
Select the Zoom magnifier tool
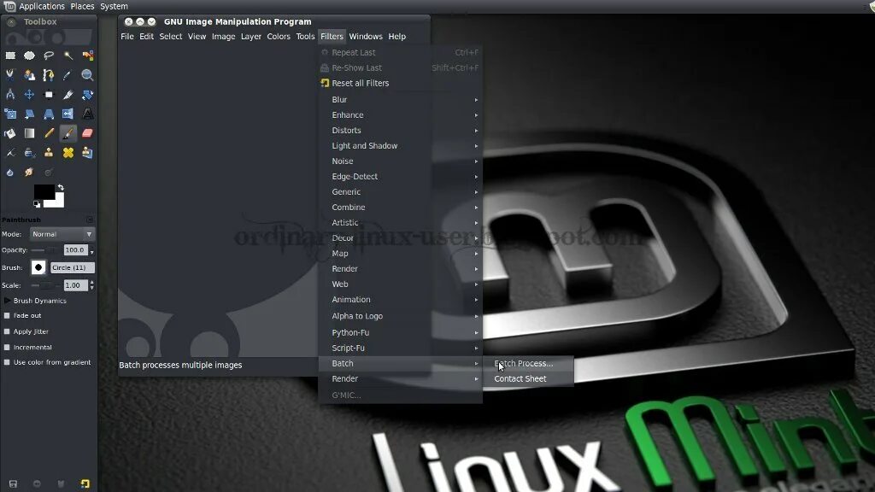coord(88,75)
